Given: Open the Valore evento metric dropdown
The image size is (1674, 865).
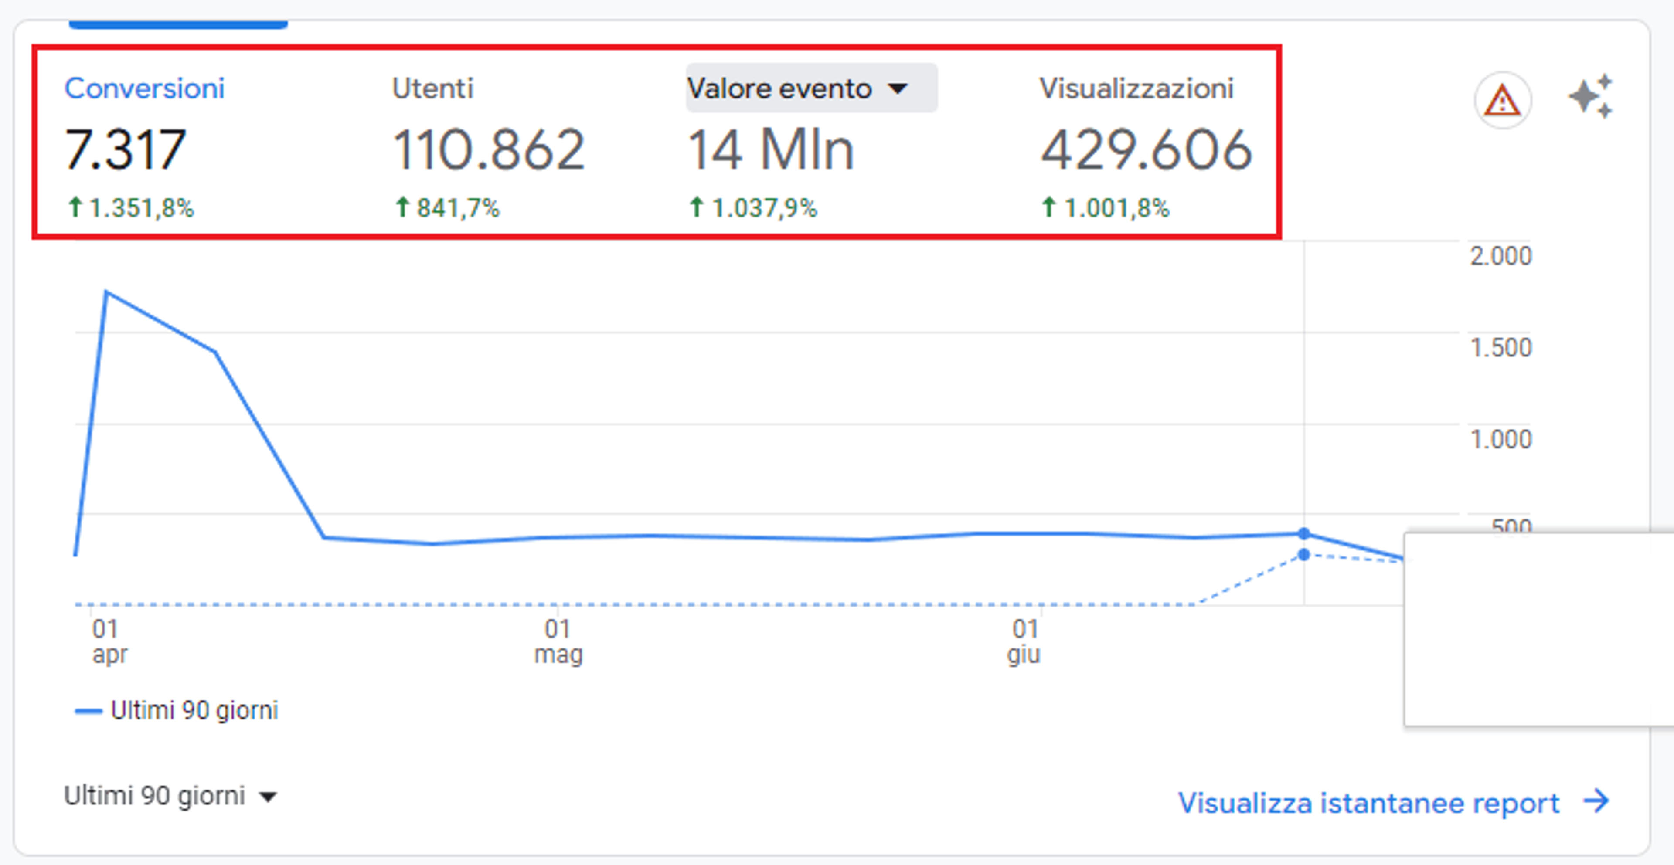Looking at the screenshot, I should 811,88.
